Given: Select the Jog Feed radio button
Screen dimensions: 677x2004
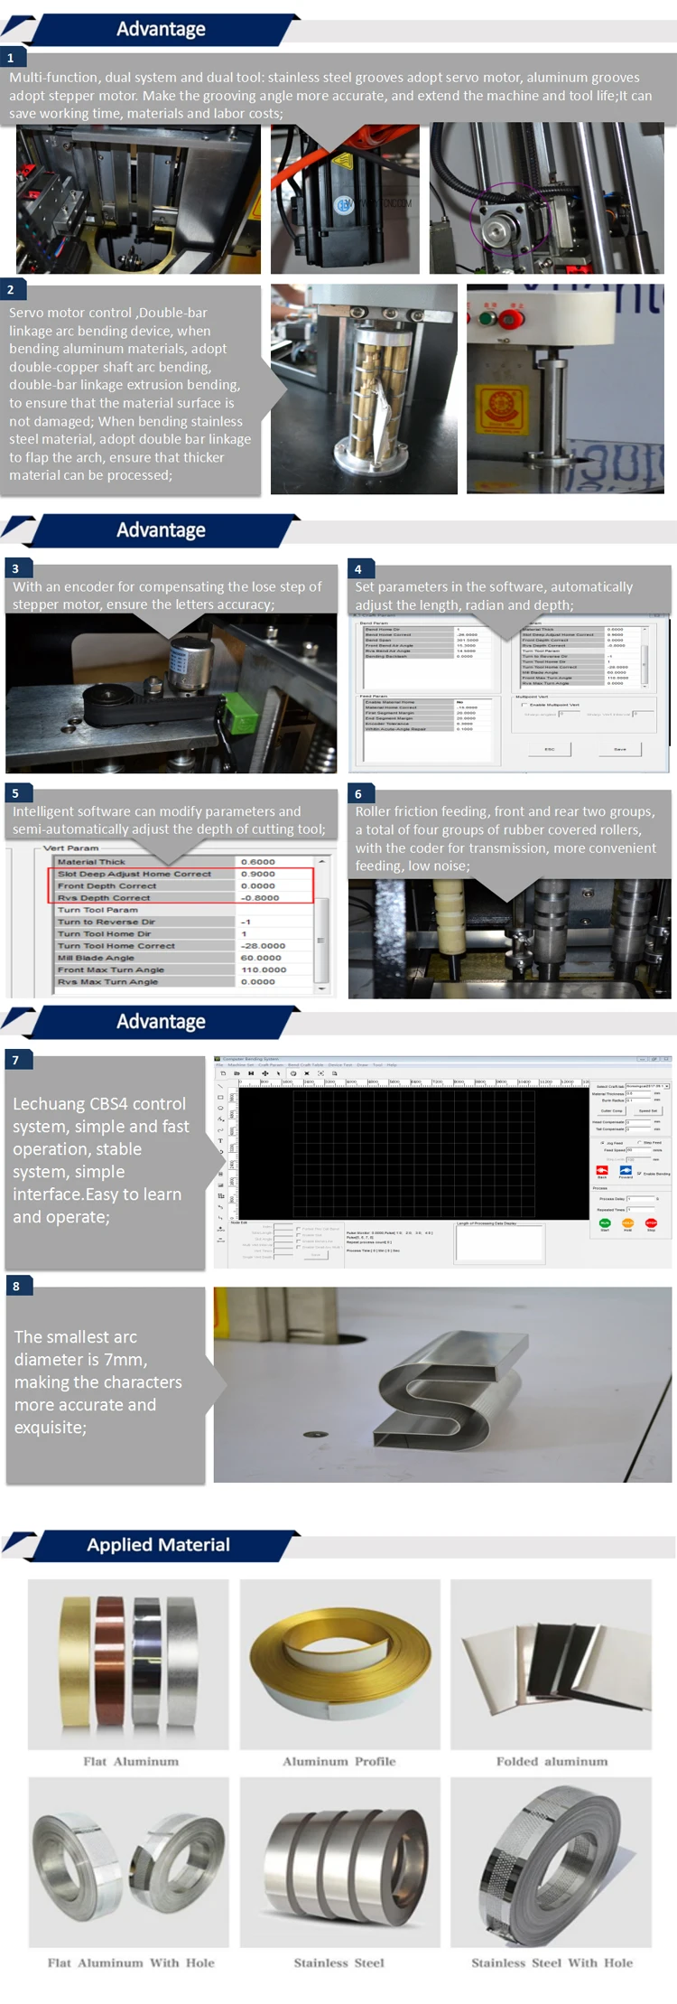Looking at the screenshot, I should [x=602, y=1143].
